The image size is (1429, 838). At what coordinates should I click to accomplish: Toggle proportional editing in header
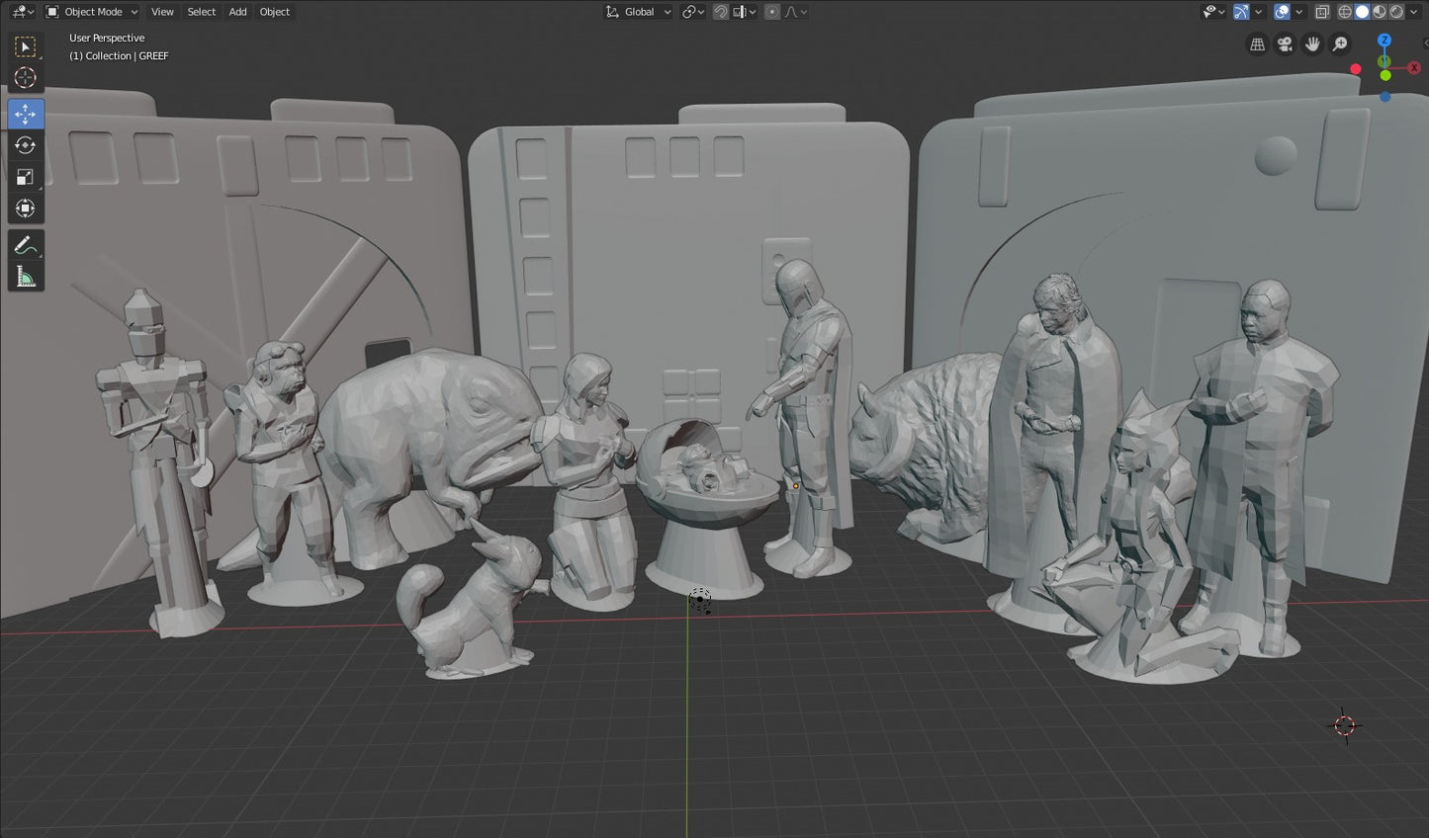(x=772, y=12)
